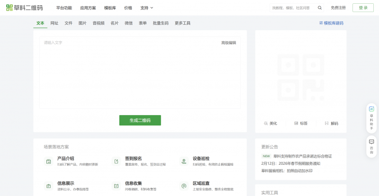Open the 模板库建码 link

(x=332, y=23)
